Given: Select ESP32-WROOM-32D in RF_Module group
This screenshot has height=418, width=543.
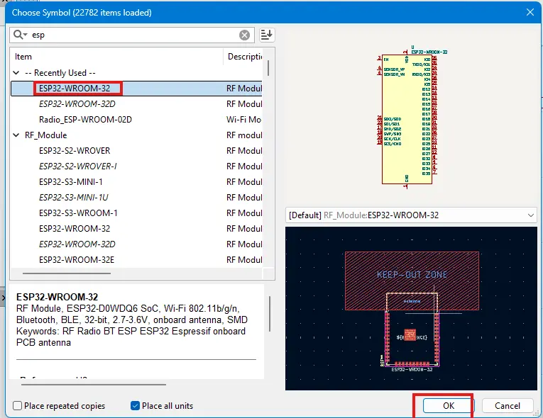Looking at the screenshot, I should point(136,244).
